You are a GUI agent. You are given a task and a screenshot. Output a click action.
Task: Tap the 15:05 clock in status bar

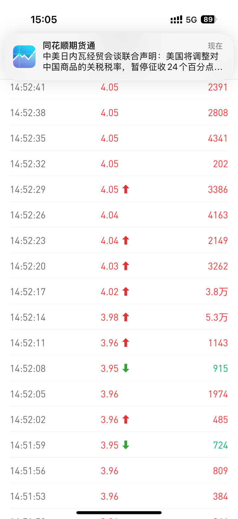[x=44, y=20]
